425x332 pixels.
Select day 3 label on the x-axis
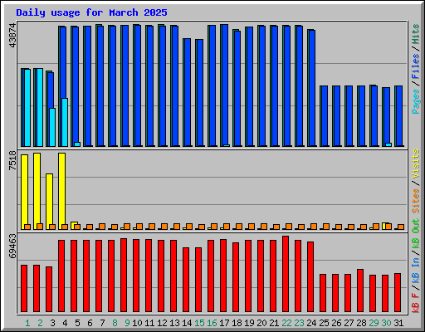[x=52, y=323]
